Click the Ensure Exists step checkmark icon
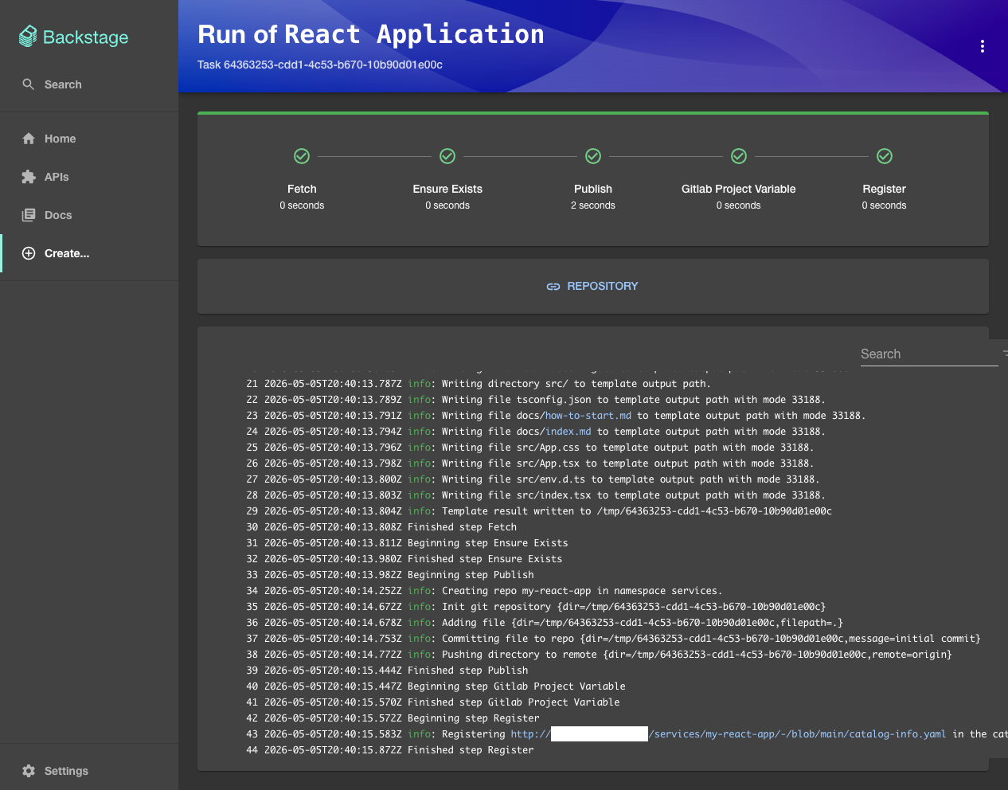This screenshot has height=790, width=1008. [x=447, y=156]
